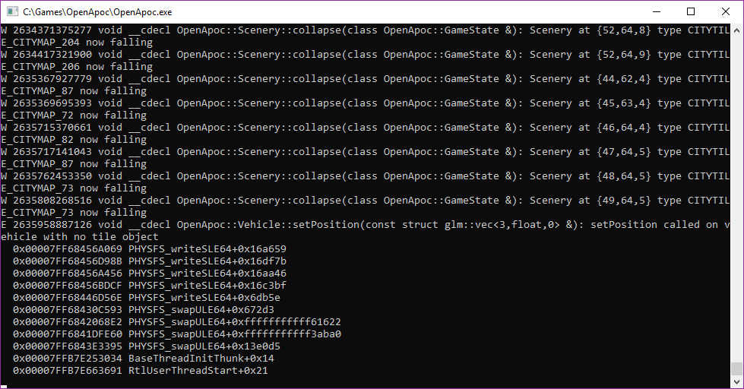Click the log timestamp 2634417321900
This screenshot has width=744, height=389.
(52, 55)
